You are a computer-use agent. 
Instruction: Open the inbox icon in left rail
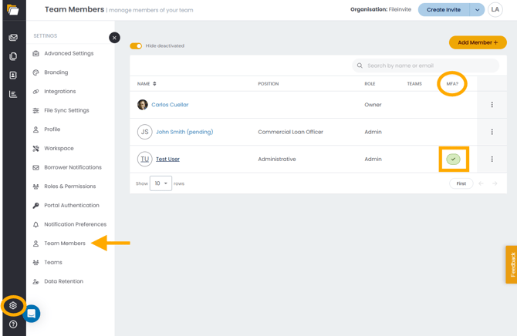pyautogui.click(x=13, y=37)
